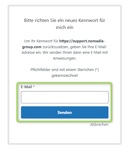This screenshot has height=153, width=128.
Task: Click the word "Kennwort" in the heading
Action: (x=88, y=20)
